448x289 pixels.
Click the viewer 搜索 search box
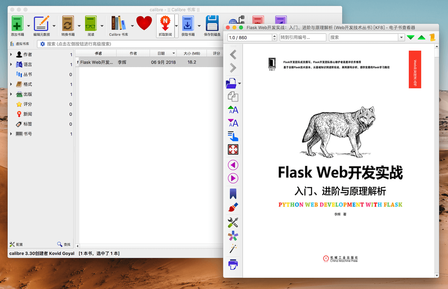point(364,37)
